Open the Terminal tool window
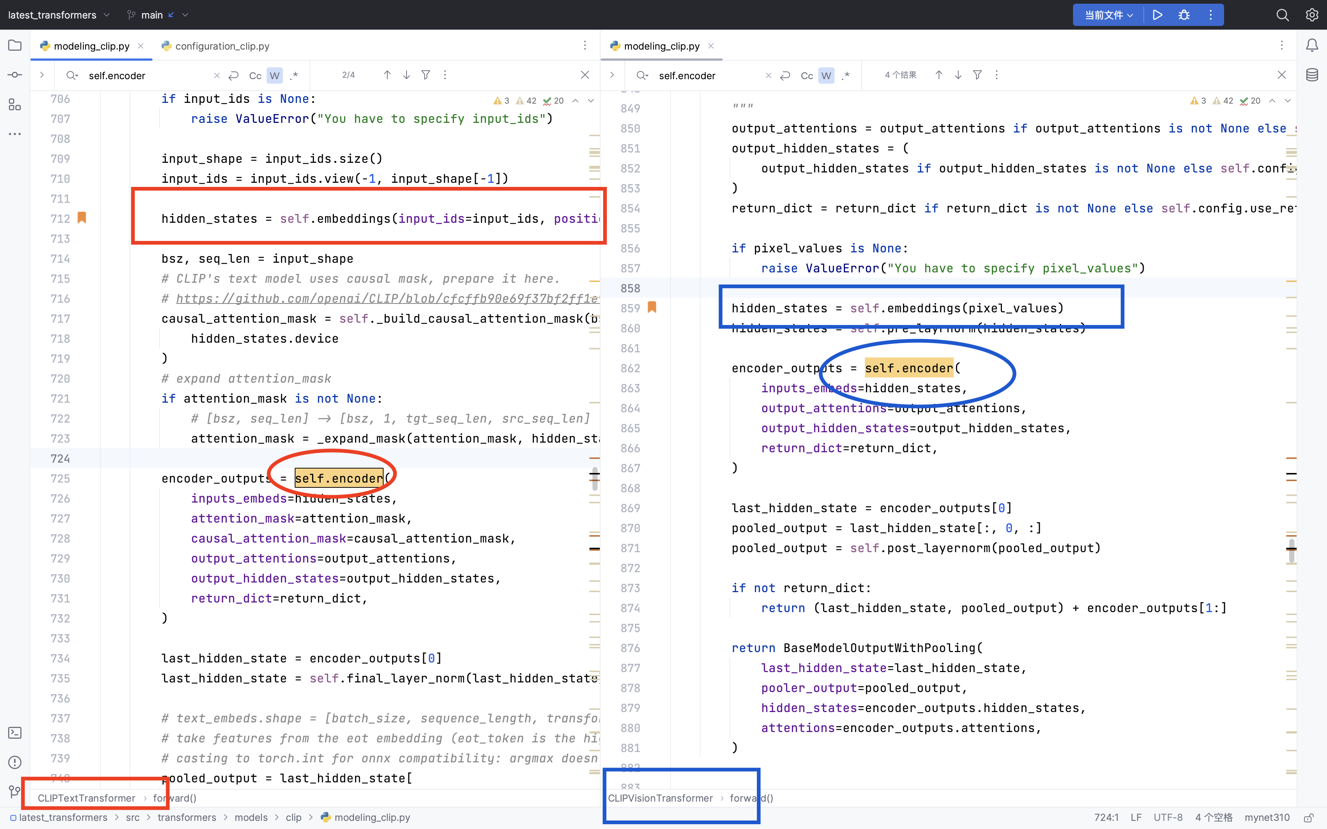 point(15,733)
